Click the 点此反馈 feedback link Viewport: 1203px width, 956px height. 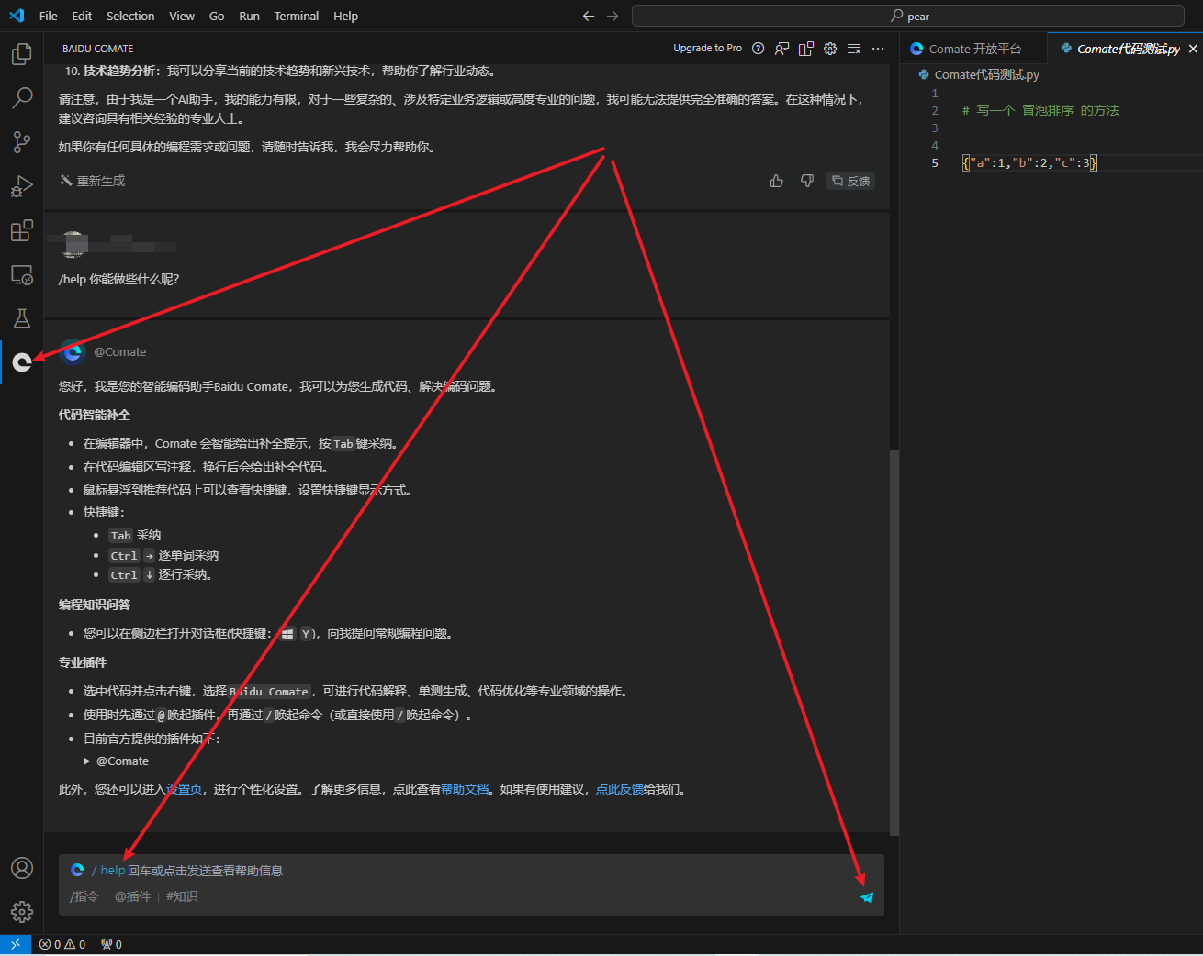coord(620,789)
